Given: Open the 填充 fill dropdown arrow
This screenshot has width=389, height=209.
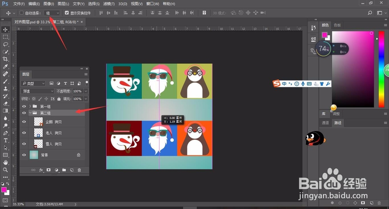Looking at the screenshot, I should click(x=86, y=99).
